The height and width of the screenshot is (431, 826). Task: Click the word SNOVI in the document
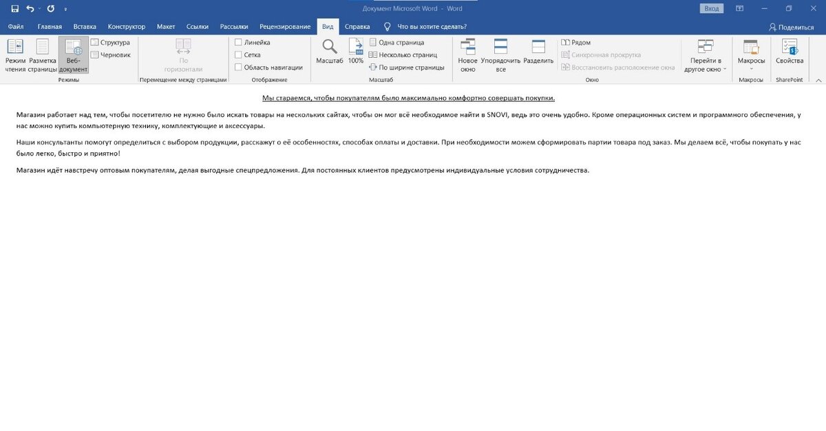coord(498,115)
